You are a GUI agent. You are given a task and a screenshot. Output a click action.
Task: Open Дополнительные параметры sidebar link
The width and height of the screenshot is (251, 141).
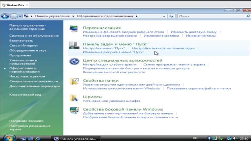pos(35,86)
